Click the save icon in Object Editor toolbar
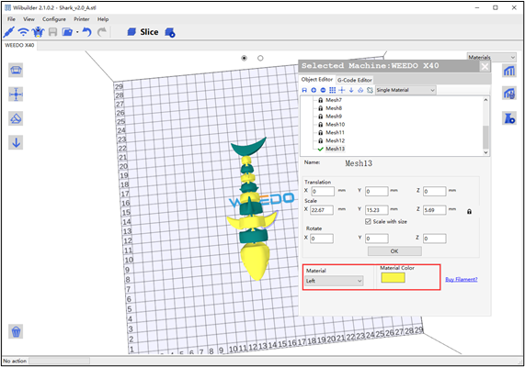Image resolution: width=525 pixels, height=367 pixels. 304,90
